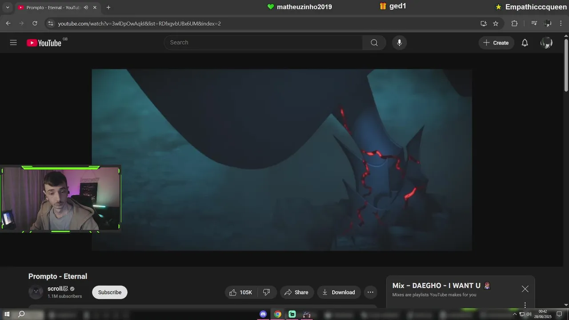Image resolution: width=569 pixels, height=320 pixels.
Task: Click the browser forward arrow
Action: [21, 24]
